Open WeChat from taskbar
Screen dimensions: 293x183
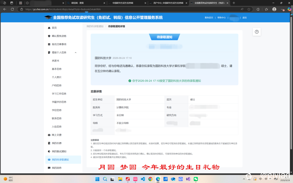(x=196, y=179)
